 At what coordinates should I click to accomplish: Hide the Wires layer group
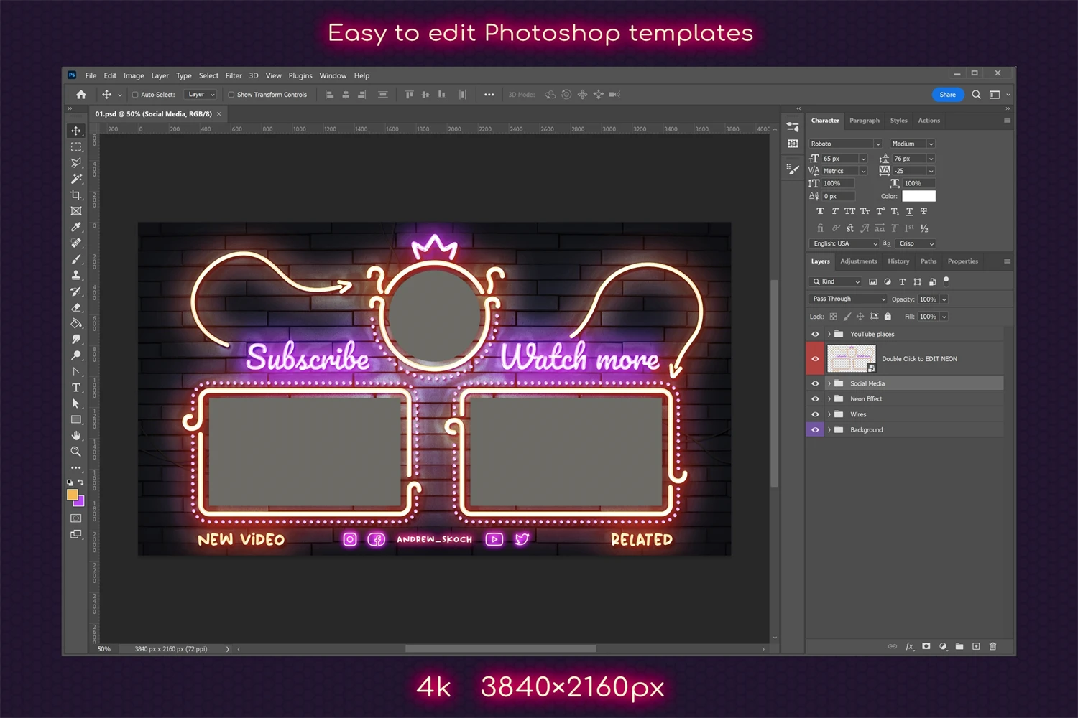point(815,414)
